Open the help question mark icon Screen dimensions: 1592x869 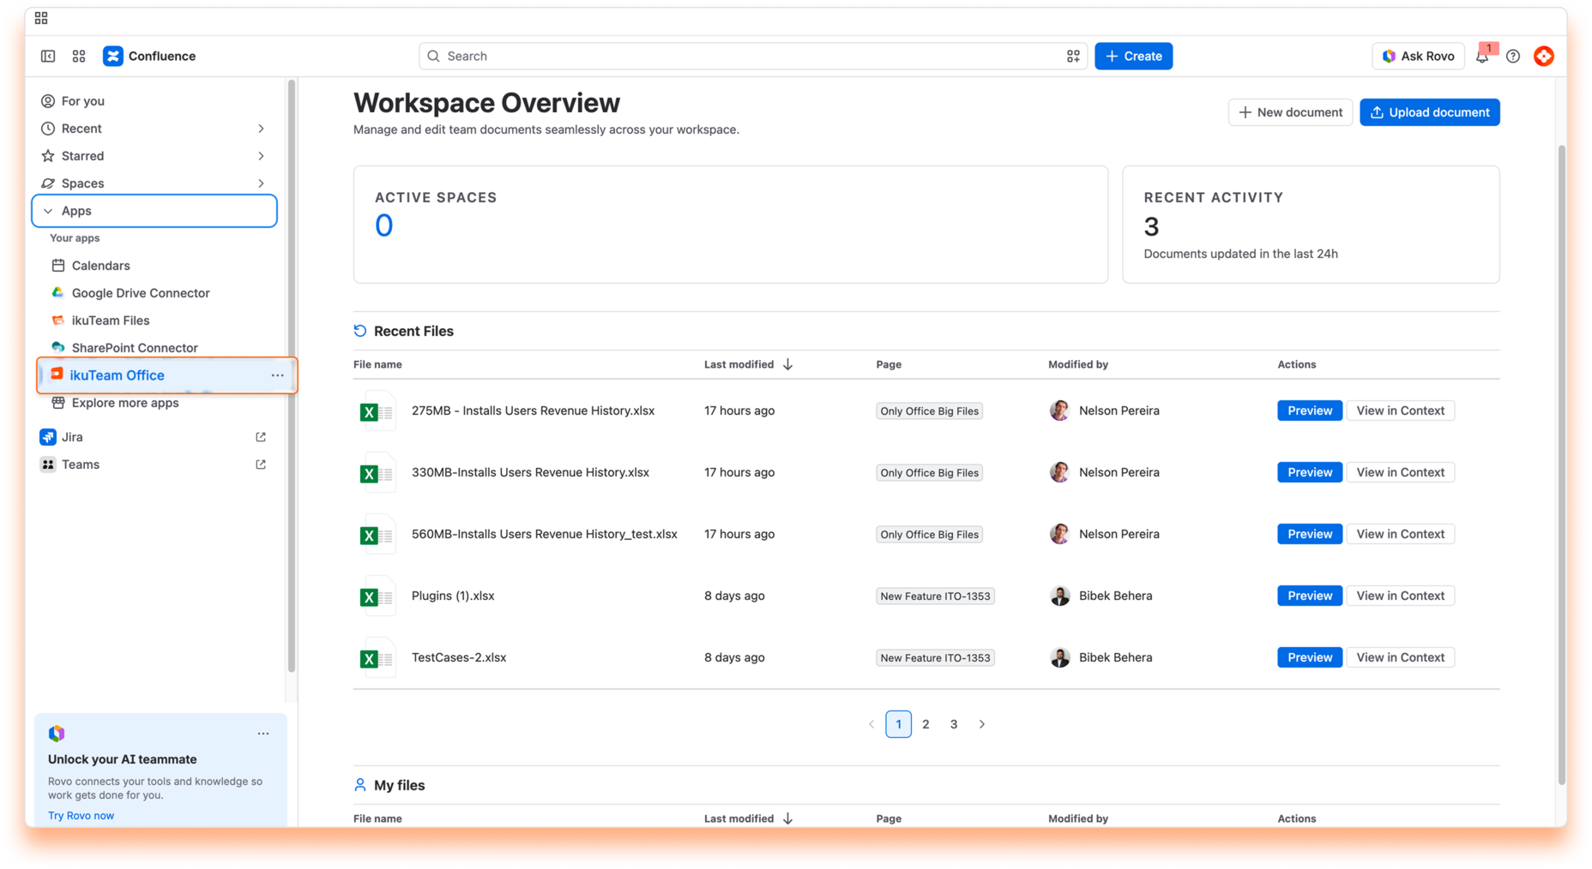click(1513, 56)
